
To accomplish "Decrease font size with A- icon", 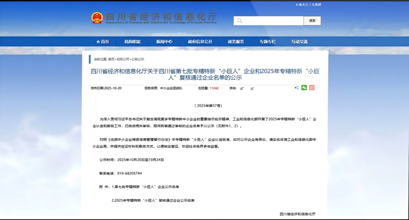I will (252, 88).
